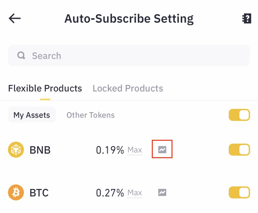Select the BTC asset name
Screen dimensions: 258x213
(x=39, y=193)
